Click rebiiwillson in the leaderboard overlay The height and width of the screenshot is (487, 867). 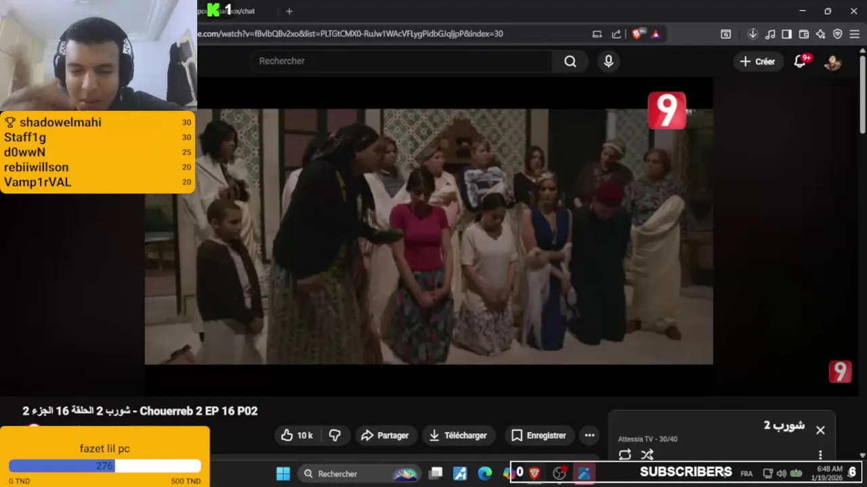point(36,167)
